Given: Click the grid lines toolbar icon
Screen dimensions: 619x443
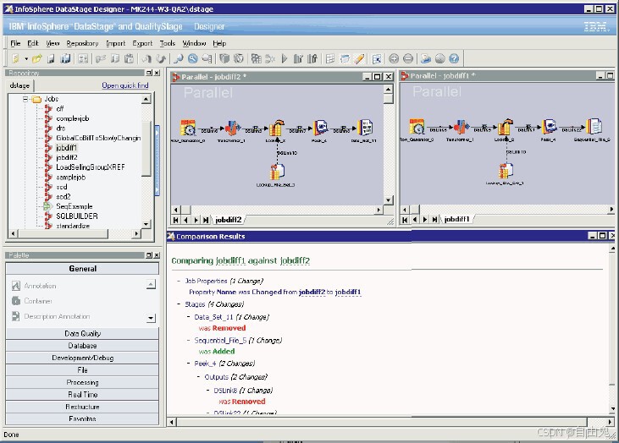Looking at the screenshot, I should click(330, 58).
